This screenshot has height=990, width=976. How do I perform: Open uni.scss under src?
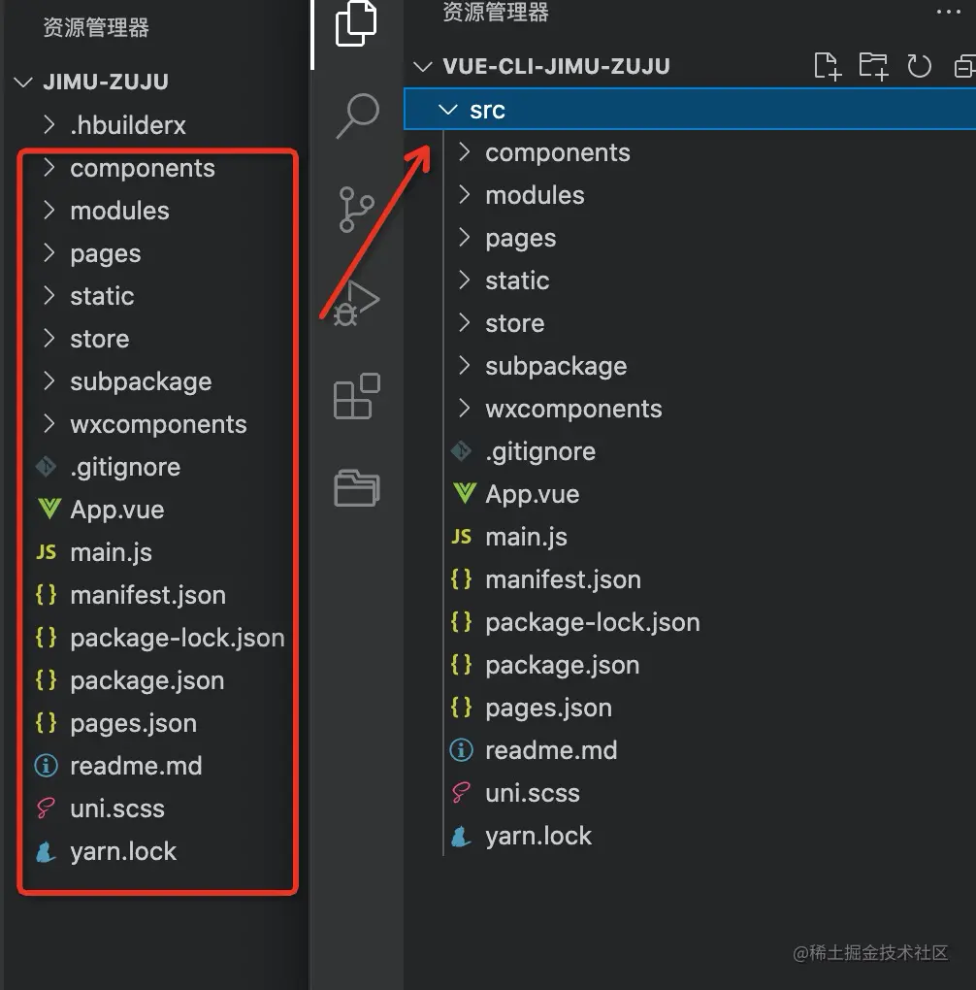tap(532, 793)
